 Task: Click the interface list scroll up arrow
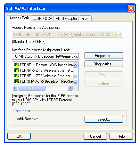coord(76,65)
